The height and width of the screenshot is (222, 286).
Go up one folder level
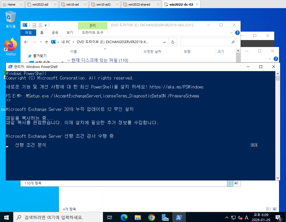tap(47, 42)
